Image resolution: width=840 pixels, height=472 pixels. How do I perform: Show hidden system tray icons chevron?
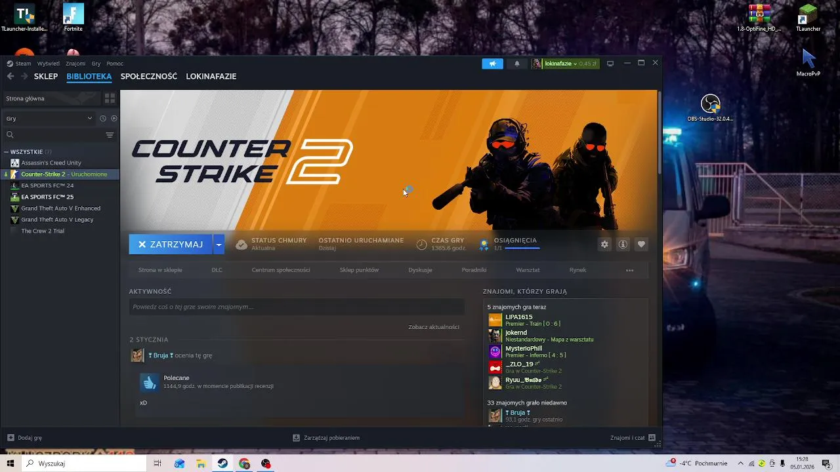click(x=740, y=463)
